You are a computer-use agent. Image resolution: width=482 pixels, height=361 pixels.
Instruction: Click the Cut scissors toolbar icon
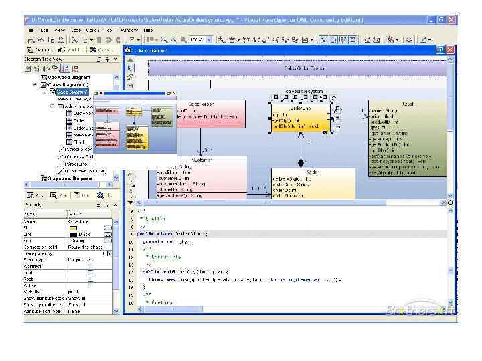pos(74,40)
